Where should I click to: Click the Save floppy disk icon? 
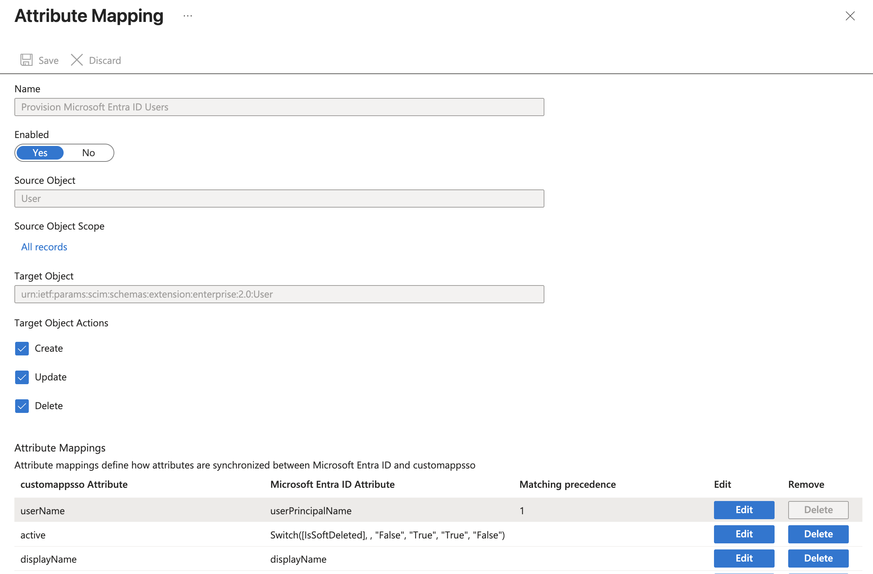point(27,60)
